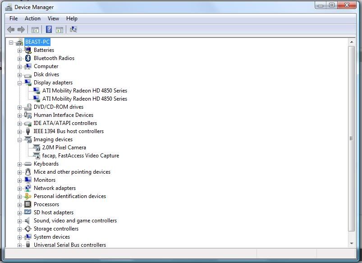Screen dimensions: 362x263
Task: Show/hide console tree toolbar icon
Action: 35,30
